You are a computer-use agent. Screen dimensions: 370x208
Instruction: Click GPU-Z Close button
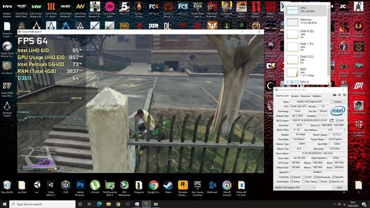pyautogui.click(x=339, y=187)
